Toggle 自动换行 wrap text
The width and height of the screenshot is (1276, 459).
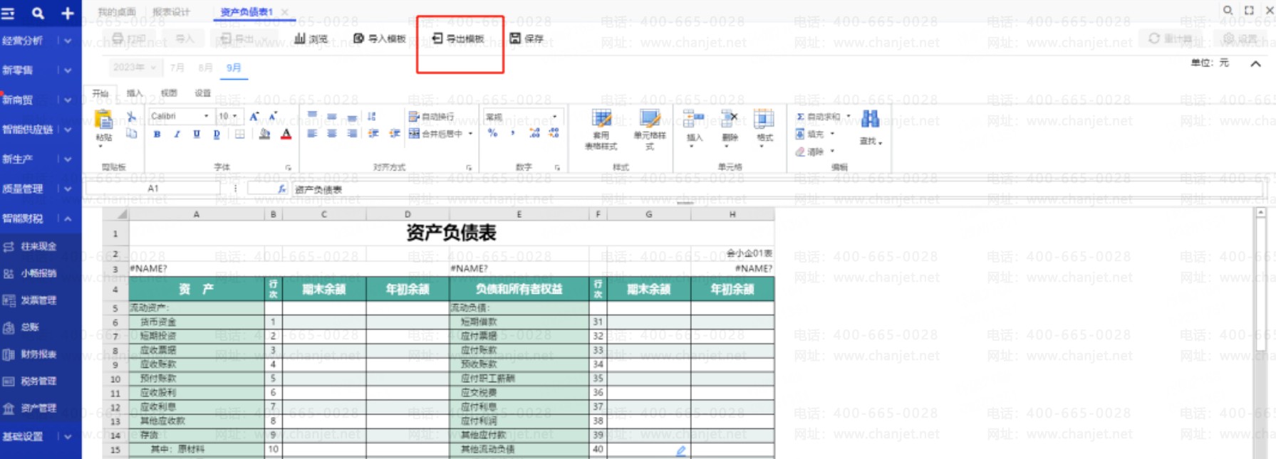click(431, 116)
